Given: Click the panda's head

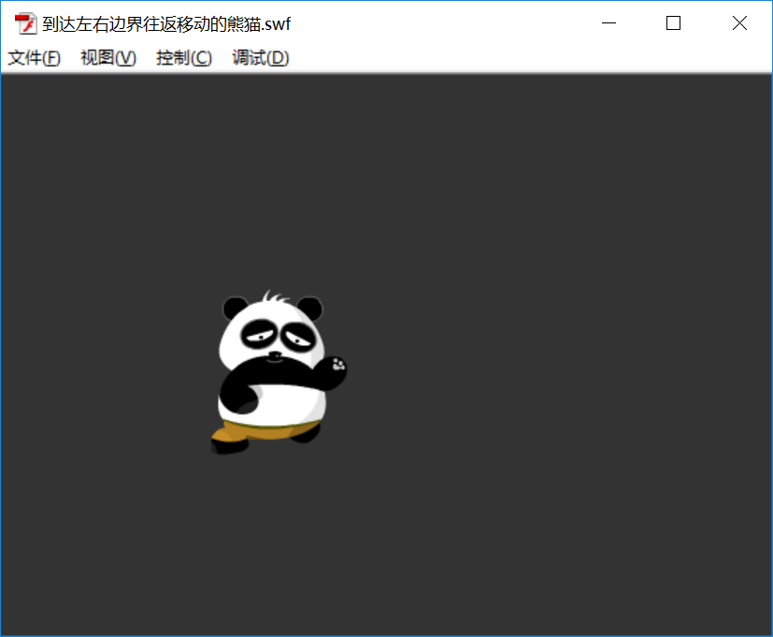Looking at the screenshot, I should tap(271, 327).
